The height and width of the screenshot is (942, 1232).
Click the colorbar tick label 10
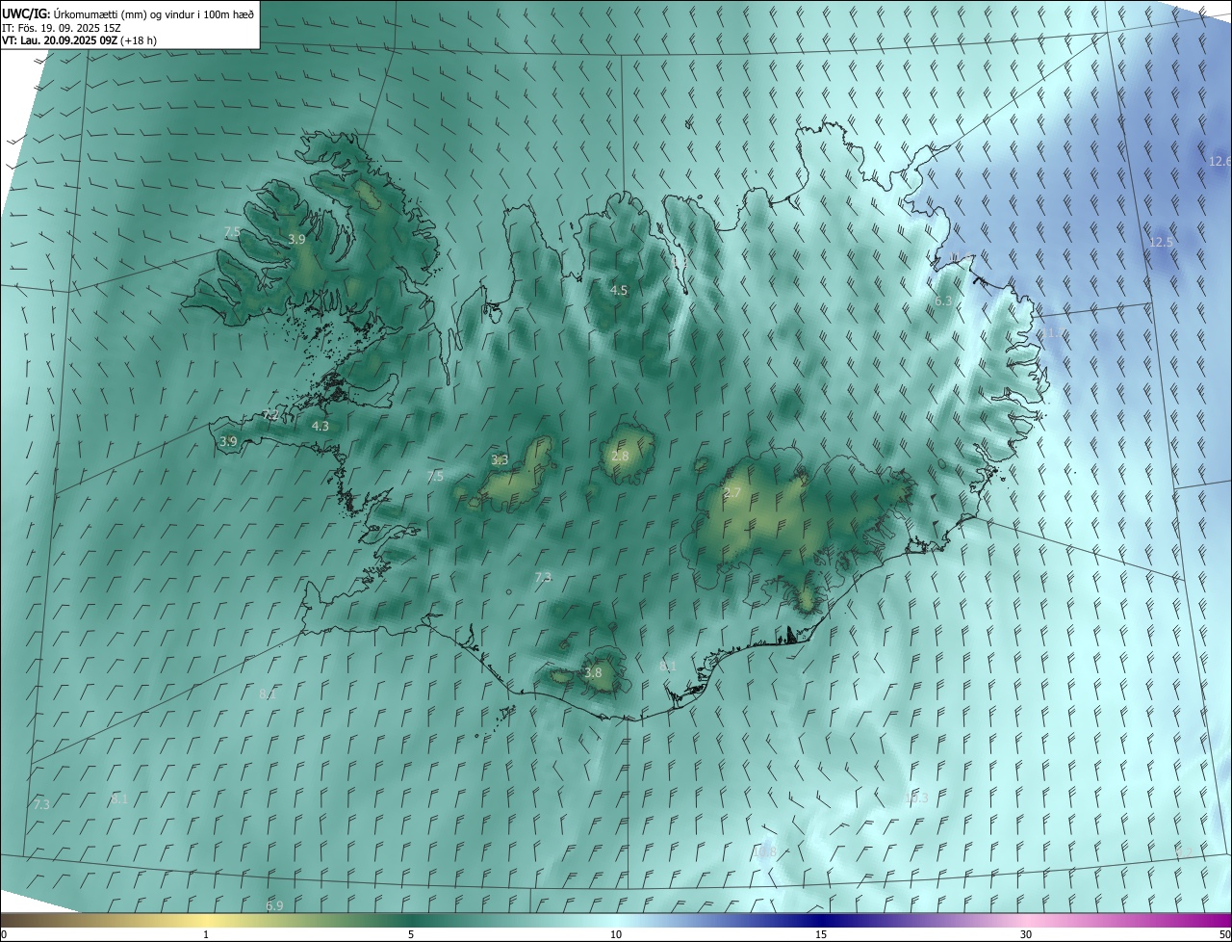click(x=616, y=934)
